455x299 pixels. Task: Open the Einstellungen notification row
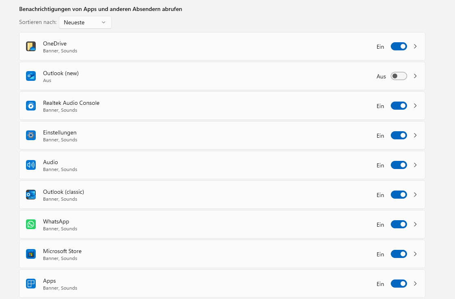[x=203, y=135]
